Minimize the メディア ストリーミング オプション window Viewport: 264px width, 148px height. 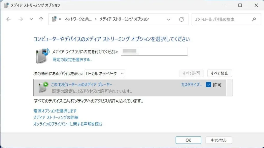(x=224, y=5)
